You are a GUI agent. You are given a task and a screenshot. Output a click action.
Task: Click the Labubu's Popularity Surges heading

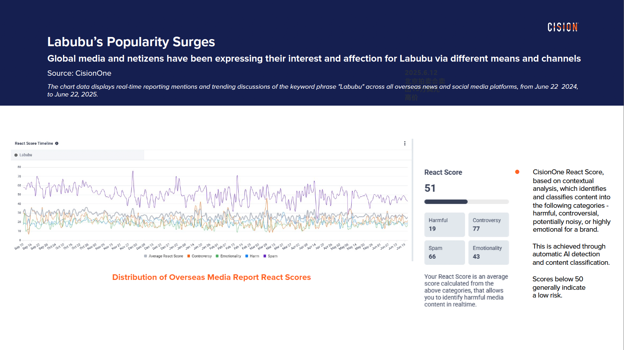point(131,42)
